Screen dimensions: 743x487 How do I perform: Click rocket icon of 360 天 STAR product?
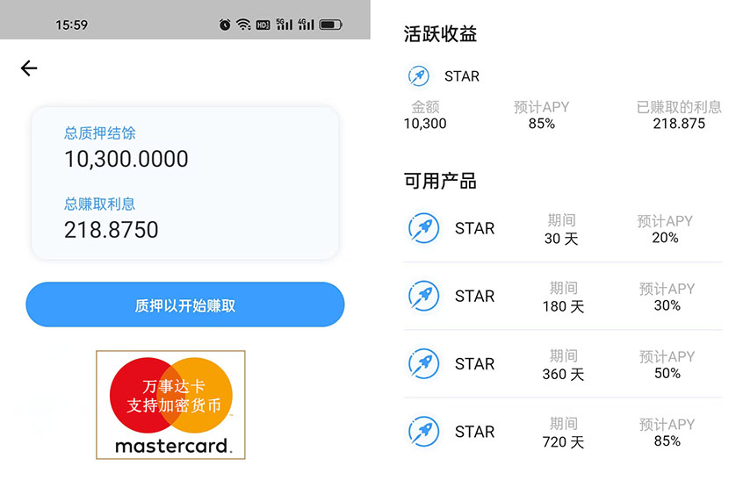[x=423, y=363]
